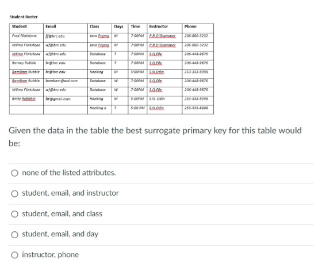Viewport: 322px width, 268px height.
Task: Select the 'none of the listed attributes' radio button
Action: [x=14, y=173]
